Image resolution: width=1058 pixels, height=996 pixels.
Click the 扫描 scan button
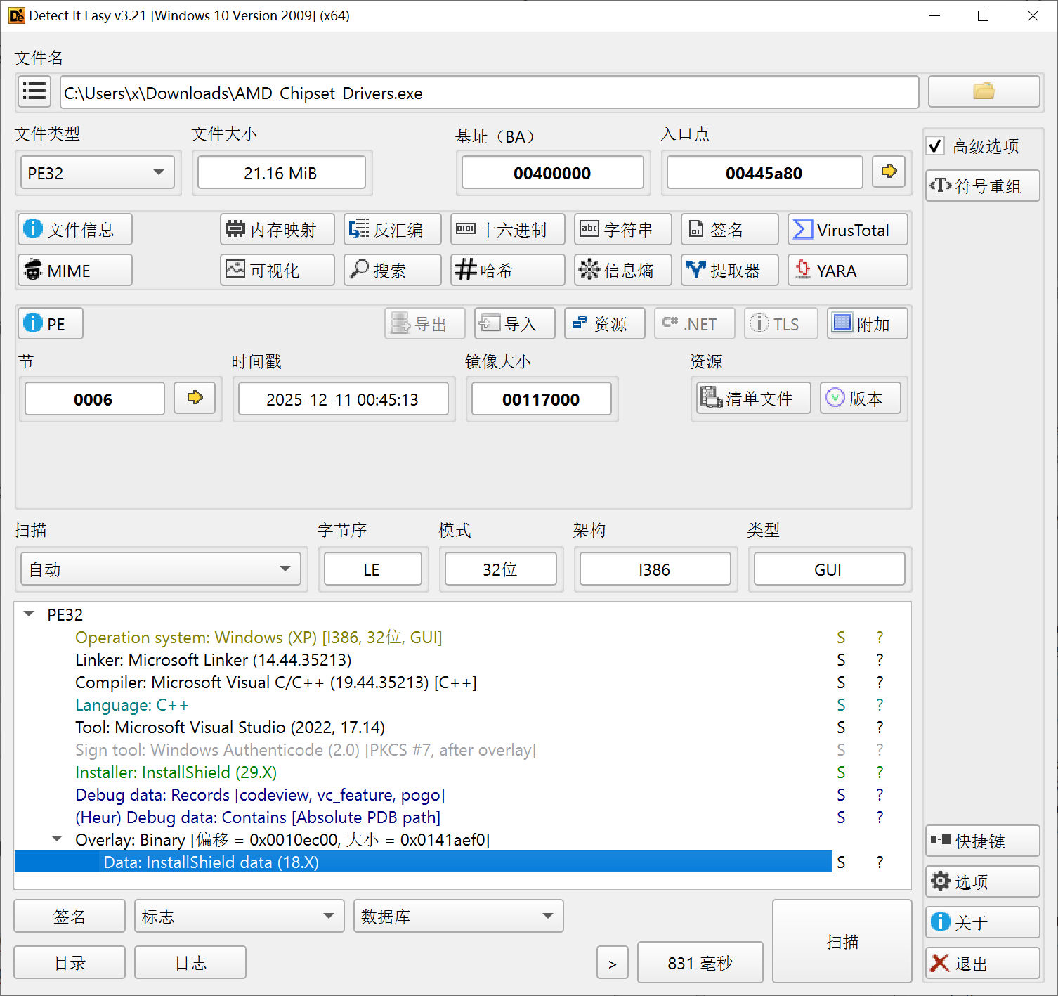(842, 942)
